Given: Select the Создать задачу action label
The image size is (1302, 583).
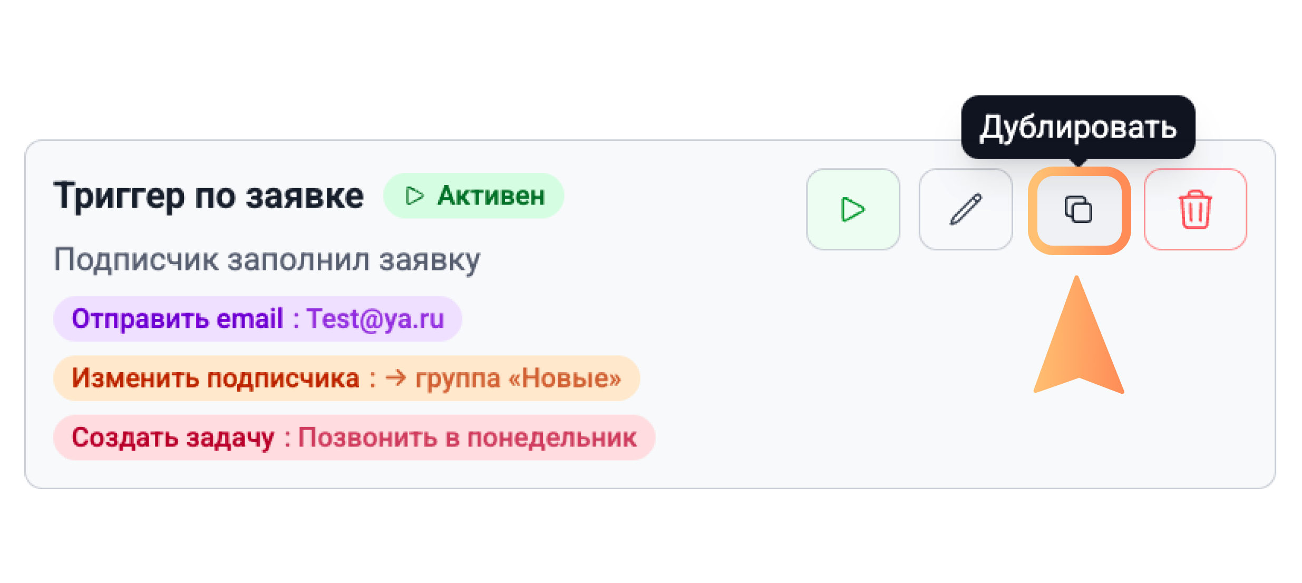Looking at the screenshot, I should pos(173,438).
